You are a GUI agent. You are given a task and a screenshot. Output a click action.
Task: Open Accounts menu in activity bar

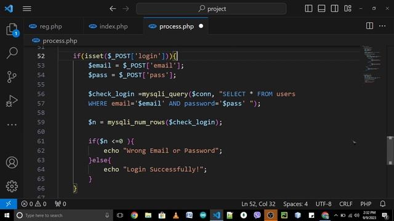coord(12,163)
